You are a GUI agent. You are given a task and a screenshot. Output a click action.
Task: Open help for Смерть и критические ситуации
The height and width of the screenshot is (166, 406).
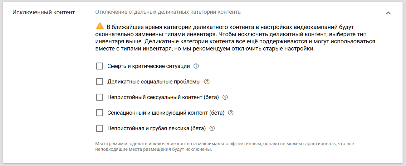coord(196,66)
